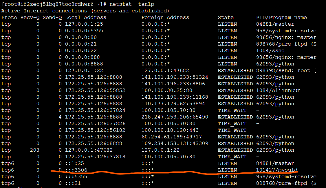
Task: Select the Recv-Q value 208 entry
Action: [35, 150]
